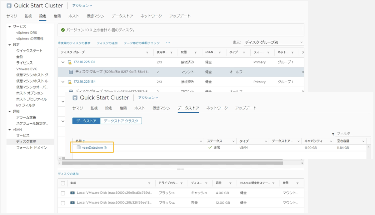Click the host warning icon for 172.16.225.134

click(x=70, y=82)
